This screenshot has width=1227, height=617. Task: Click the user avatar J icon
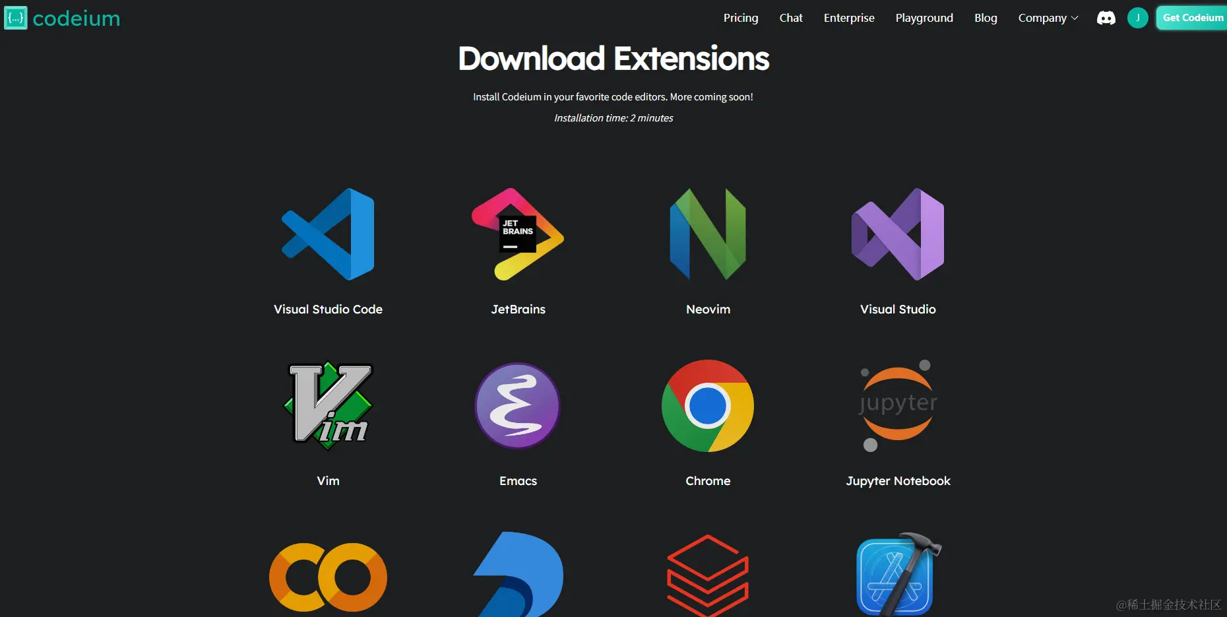(1138, 18)
